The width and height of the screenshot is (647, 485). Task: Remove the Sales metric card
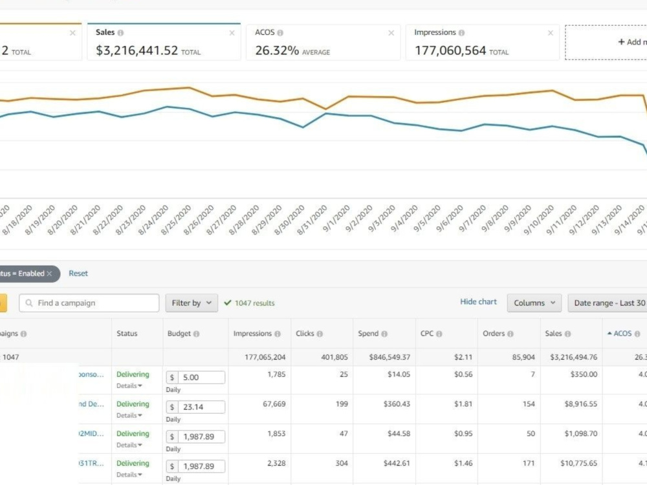pos(232,33)
